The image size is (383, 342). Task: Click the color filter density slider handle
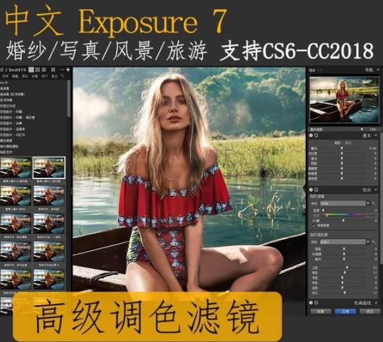pyautogui.click(x=323, y=211)
